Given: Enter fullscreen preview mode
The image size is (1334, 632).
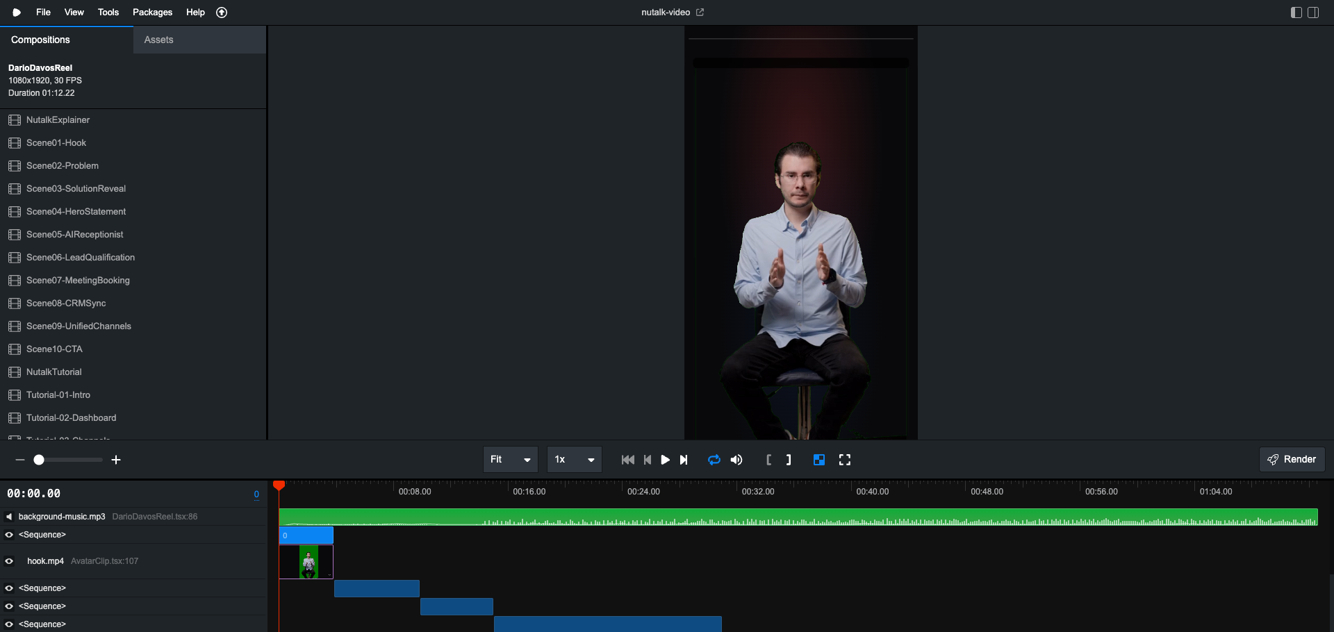Looking at the screenshot, I should coord(844,460).
